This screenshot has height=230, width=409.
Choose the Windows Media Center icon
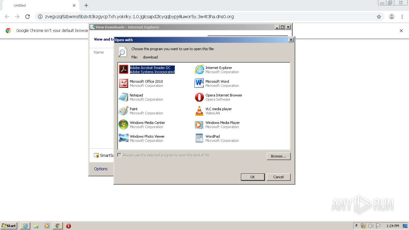[124, 124]
